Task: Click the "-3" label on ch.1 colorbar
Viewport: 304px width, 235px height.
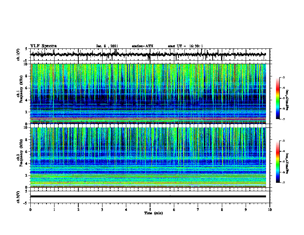Action: tap(283, 77)
